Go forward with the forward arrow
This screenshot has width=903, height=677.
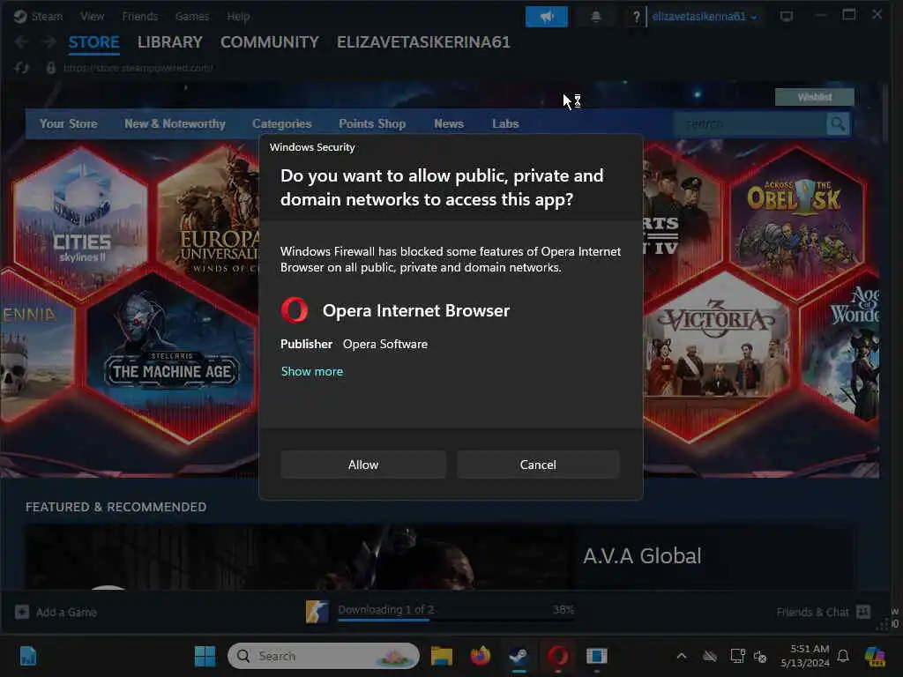(49, 42)
